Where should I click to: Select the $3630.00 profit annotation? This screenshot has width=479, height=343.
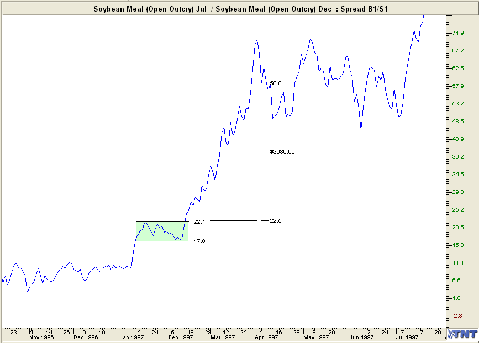(x=282, y=152)
